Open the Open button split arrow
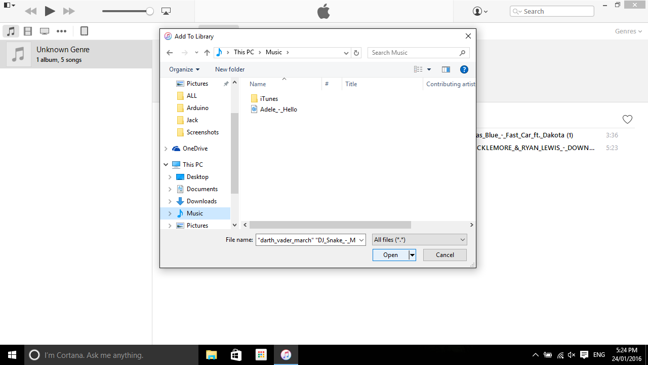This screenshot has height=365, width=648. [413, 255]
